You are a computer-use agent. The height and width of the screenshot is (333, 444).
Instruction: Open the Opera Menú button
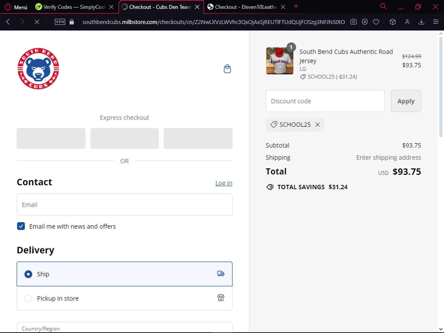16,7
